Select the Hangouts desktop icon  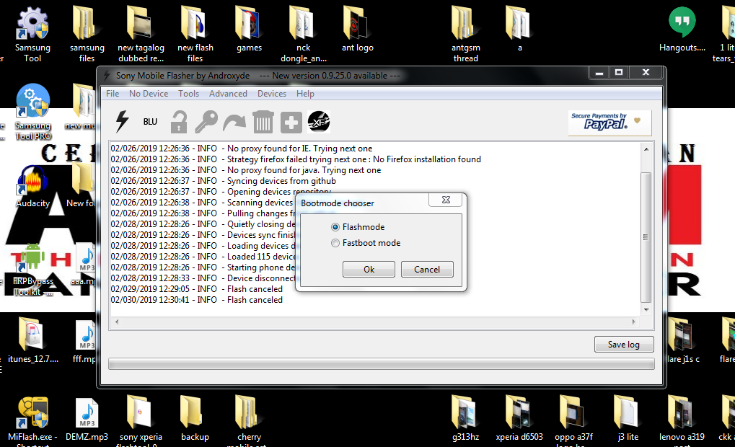[682, 29]
